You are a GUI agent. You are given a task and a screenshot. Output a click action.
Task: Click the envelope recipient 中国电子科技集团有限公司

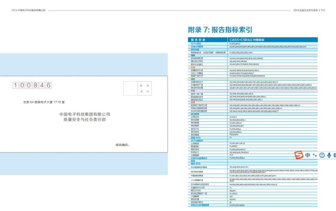tap(85, 114)
